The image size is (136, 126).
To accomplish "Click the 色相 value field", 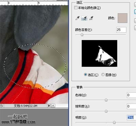I will pos(131,95).
